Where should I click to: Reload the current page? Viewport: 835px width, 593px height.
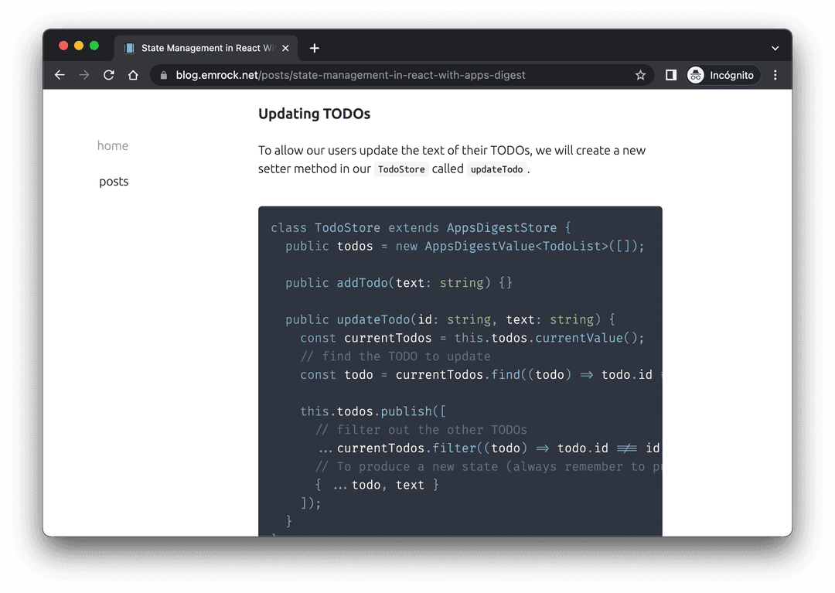(x=108, y=75)
